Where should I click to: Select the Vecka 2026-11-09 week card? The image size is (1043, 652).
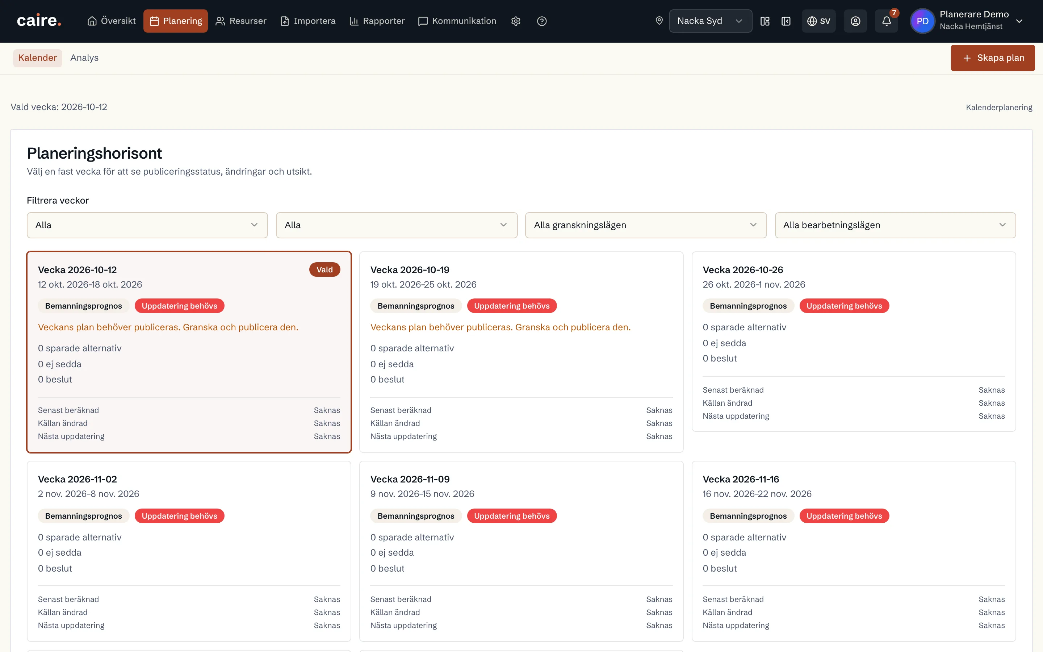(x=521, y=551)
